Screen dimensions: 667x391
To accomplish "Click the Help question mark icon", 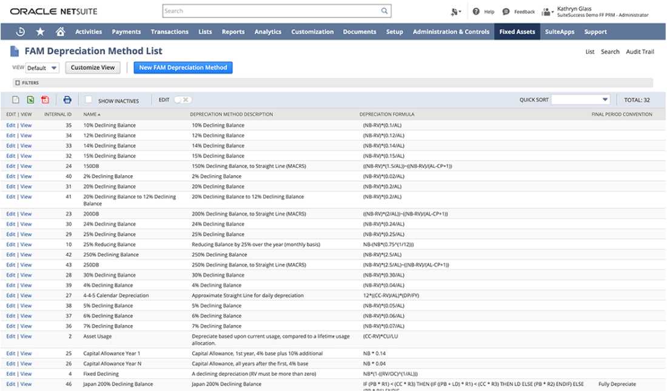I will 476,12.
